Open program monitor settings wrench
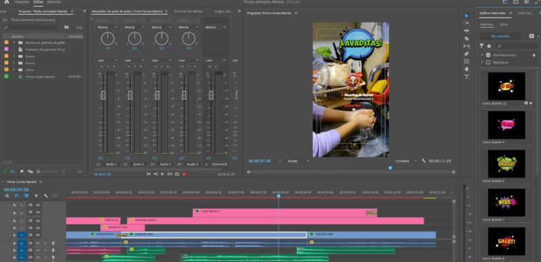541x262 pixels. pos(424,161)
